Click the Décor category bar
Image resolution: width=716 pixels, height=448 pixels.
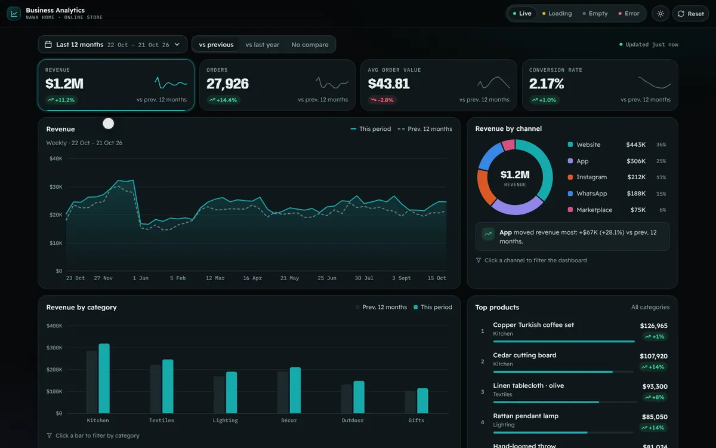click(295, 390)
